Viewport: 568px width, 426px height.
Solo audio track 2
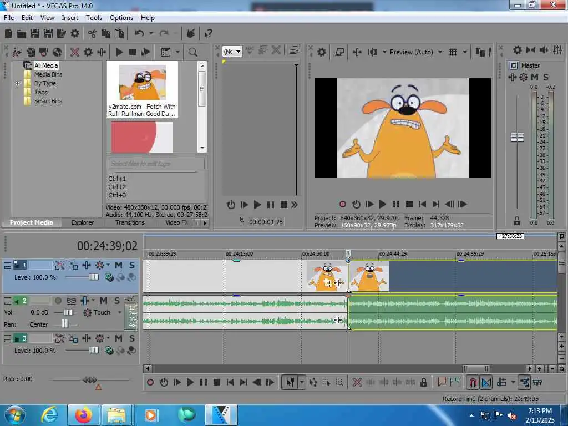[x=116, y=301]
